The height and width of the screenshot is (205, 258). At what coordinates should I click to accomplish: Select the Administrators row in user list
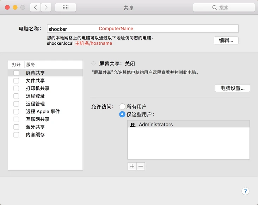click(x=189, y=124)
